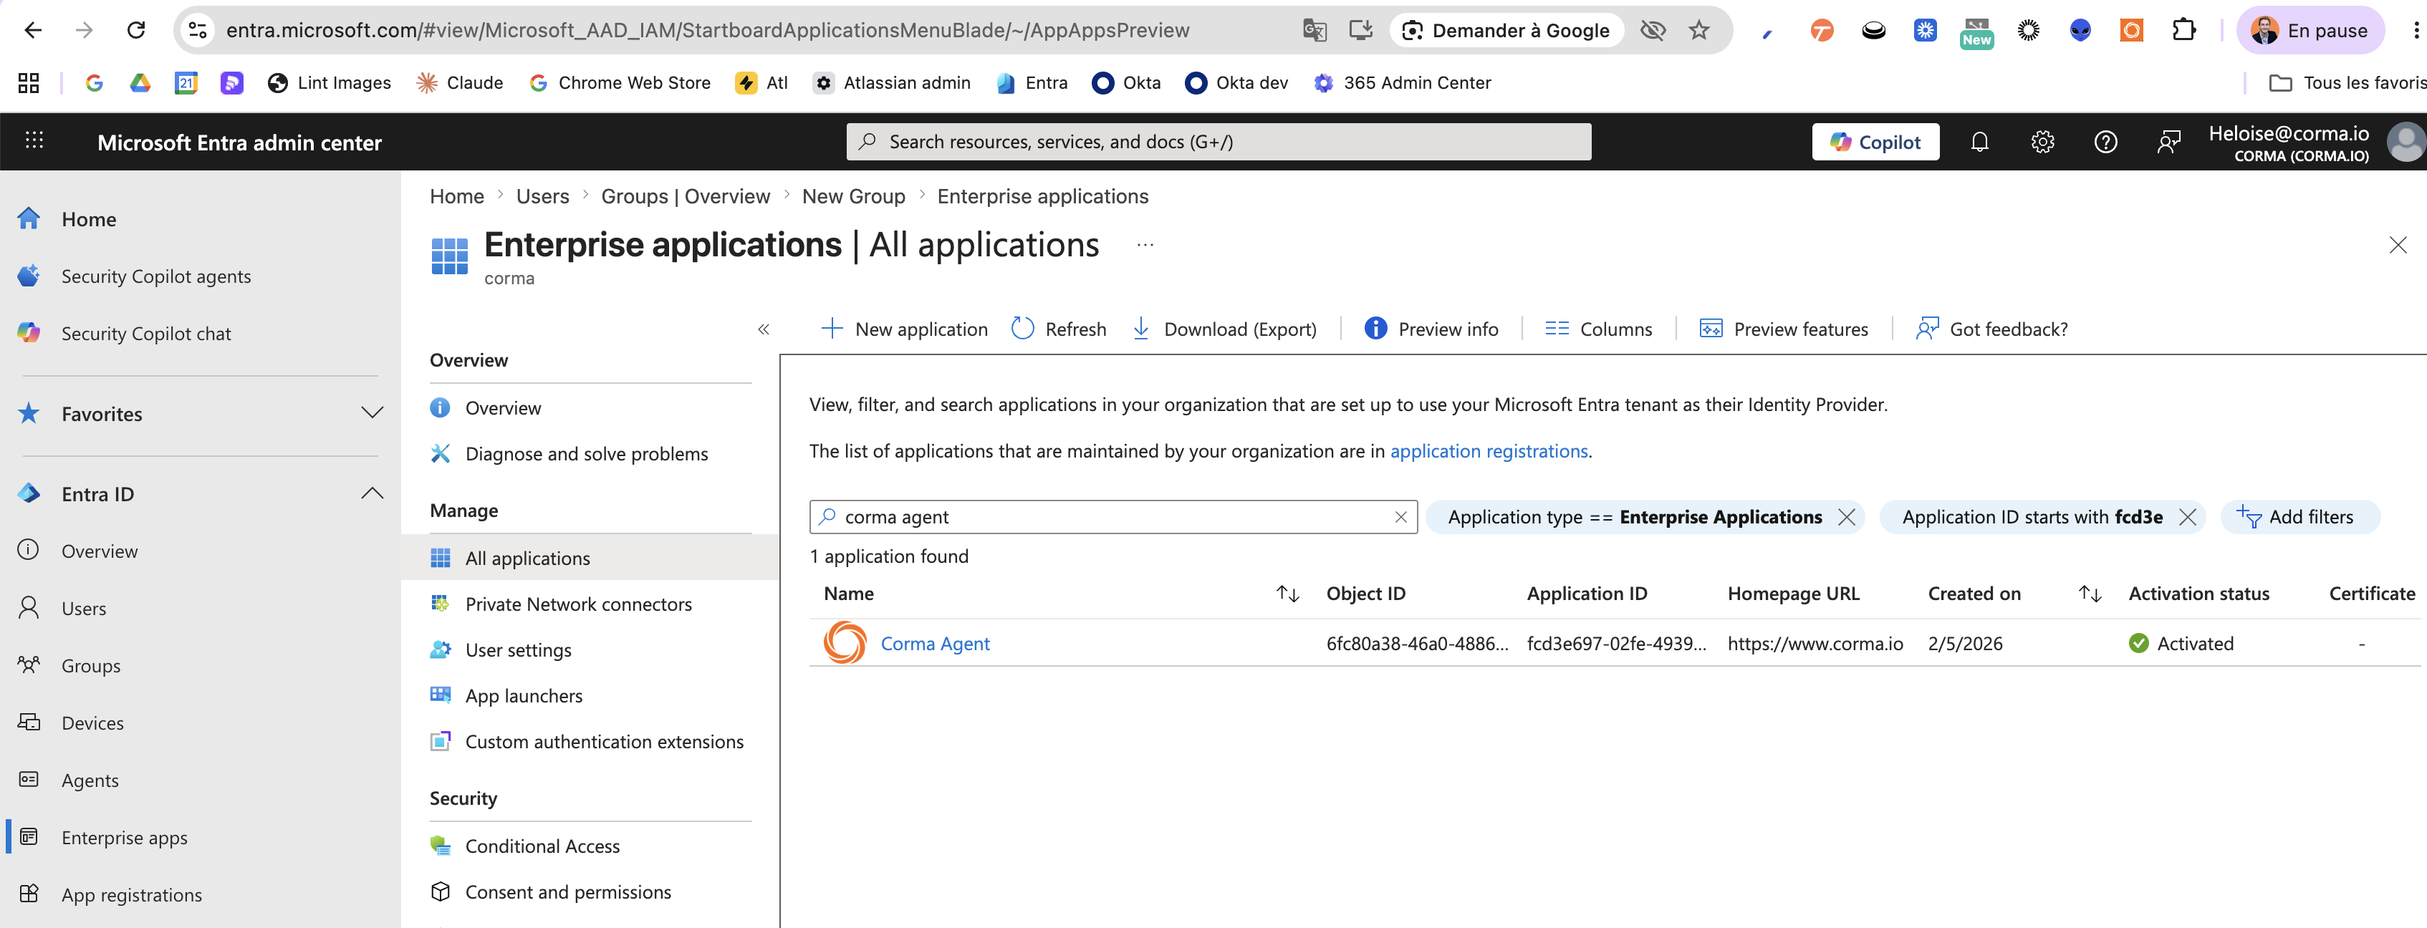The height and width of the screenshot is (928, 2427).
Task: Collapse the Entra ID section
Action: pos(373,493)
